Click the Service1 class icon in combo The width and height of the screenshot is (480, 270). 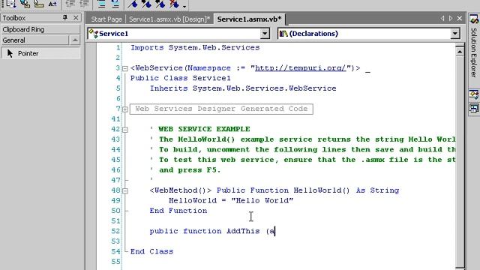tap(94, 33)
